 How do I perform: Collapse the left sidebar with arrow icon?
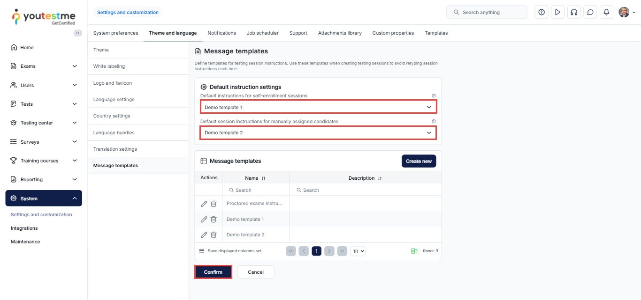pyautogui.click(x=78, y=33)
